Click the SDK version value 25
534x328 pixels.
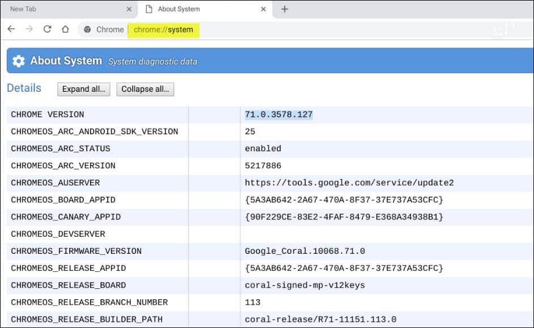(x=250, y=131)
